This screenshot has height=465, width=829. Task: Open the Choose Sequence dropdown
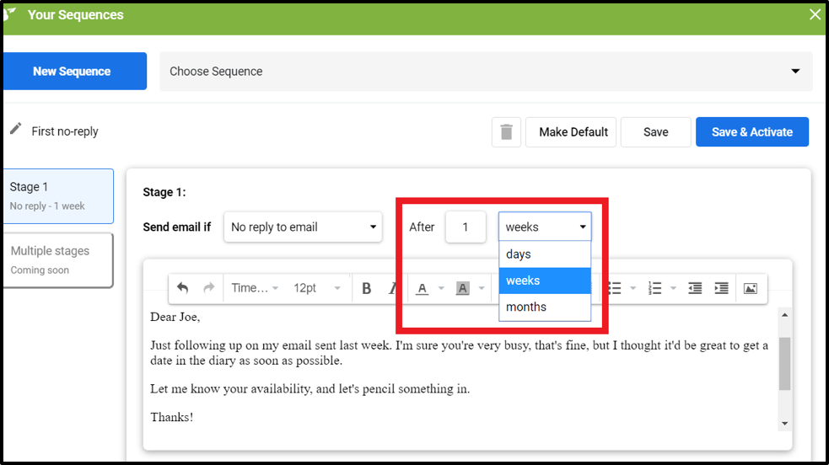pyautogui.click(x=486, y=72)
